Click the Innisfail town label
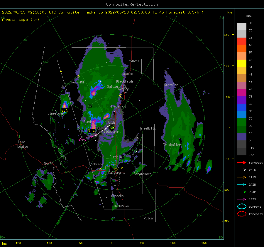This screenshot has width=264, height=247. 119,106
